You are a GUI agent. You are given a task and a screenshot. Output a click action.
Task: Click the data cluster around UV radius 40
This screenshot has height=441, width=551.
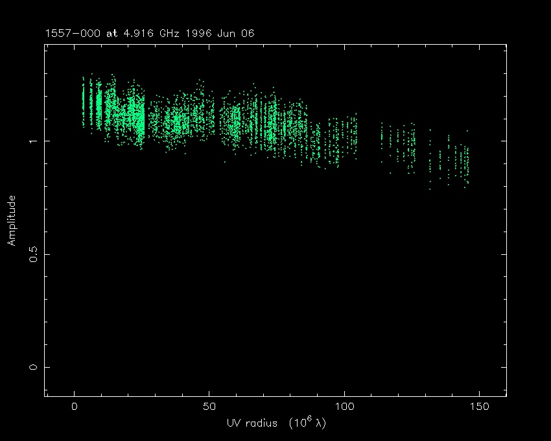(x=183, y=120)
